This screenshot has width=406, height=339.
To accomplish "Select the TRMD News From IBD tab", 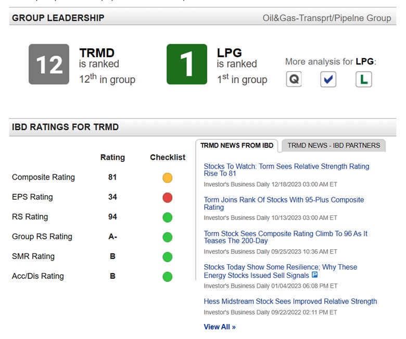I will 237,145.
